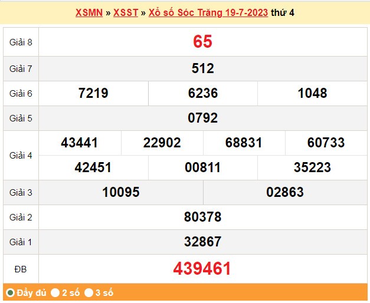370x303 pixels.
Task: Open the XSST breadcrumb link
Action: pos(126,12)
